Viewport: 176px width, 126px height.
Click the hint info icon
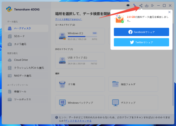[x=56, y=117]
